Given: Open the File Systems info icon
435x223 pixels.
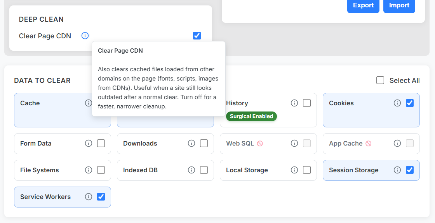Looking at the screenshot, I should (x=89, y=170).
